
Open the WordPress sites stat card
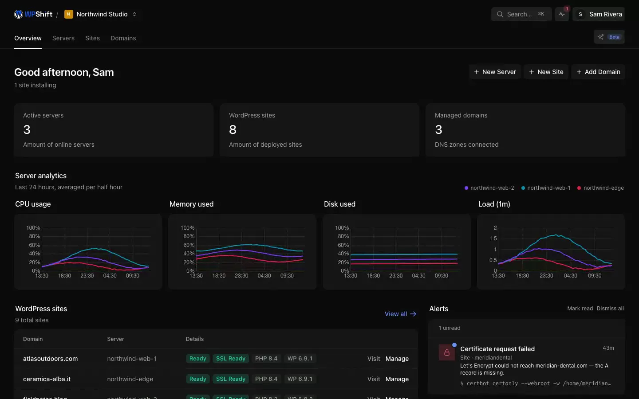(319, 130)
